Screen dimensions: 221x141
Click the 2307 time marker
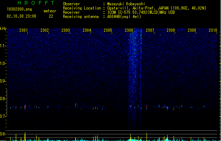(x=150, y=30)
